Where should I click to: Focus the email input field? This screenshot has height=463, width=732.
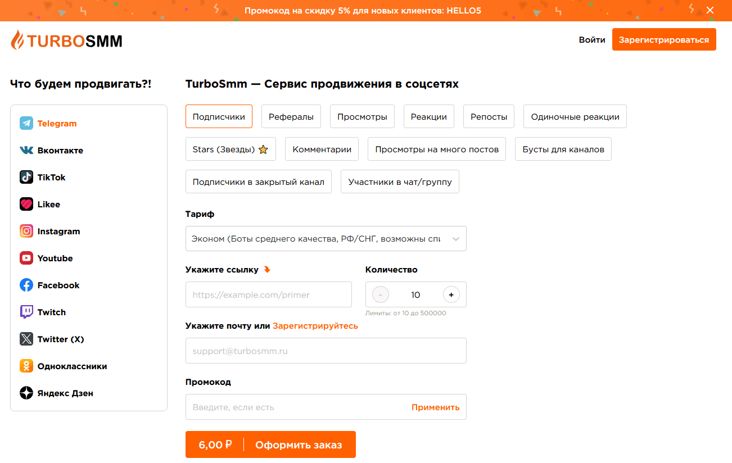point(326,351)
